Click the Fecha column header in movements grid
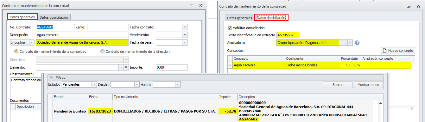The image size is (425, 122). [100, 97]
